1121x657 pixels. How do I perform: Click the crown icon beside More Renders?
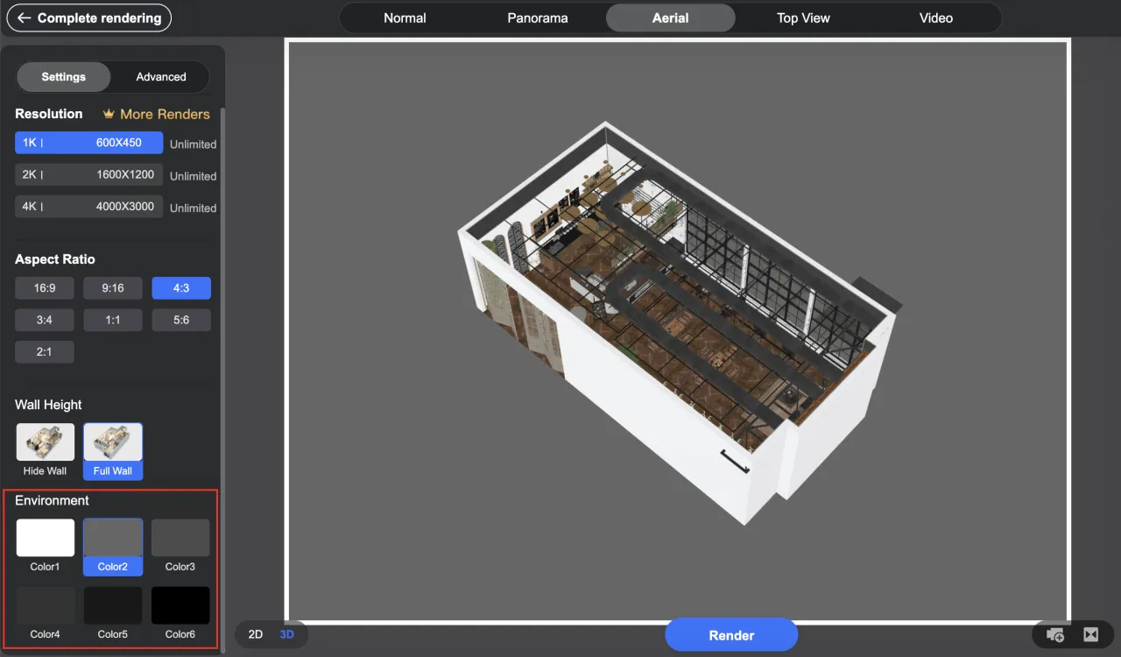tap(109, 114)
